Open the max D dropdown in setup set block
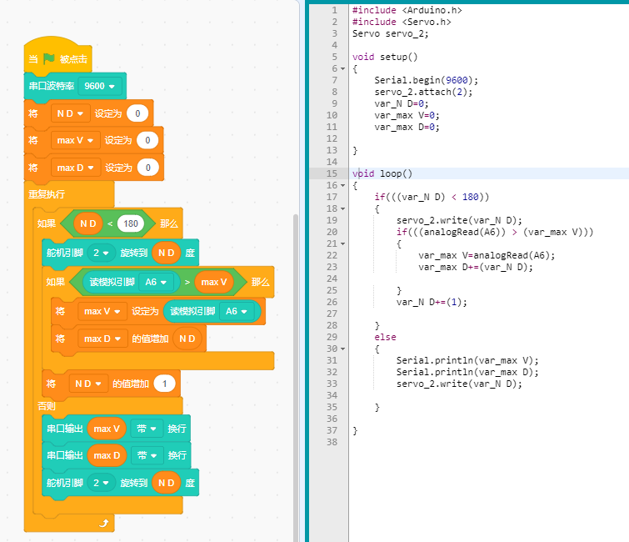 (76, 168)
